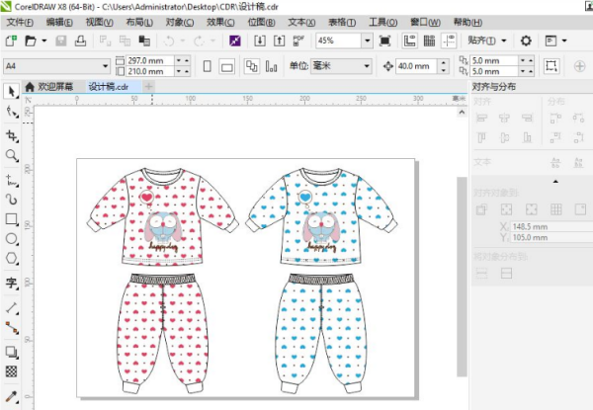Open the Object menu
Screen dimensions: 593x410
180,23
